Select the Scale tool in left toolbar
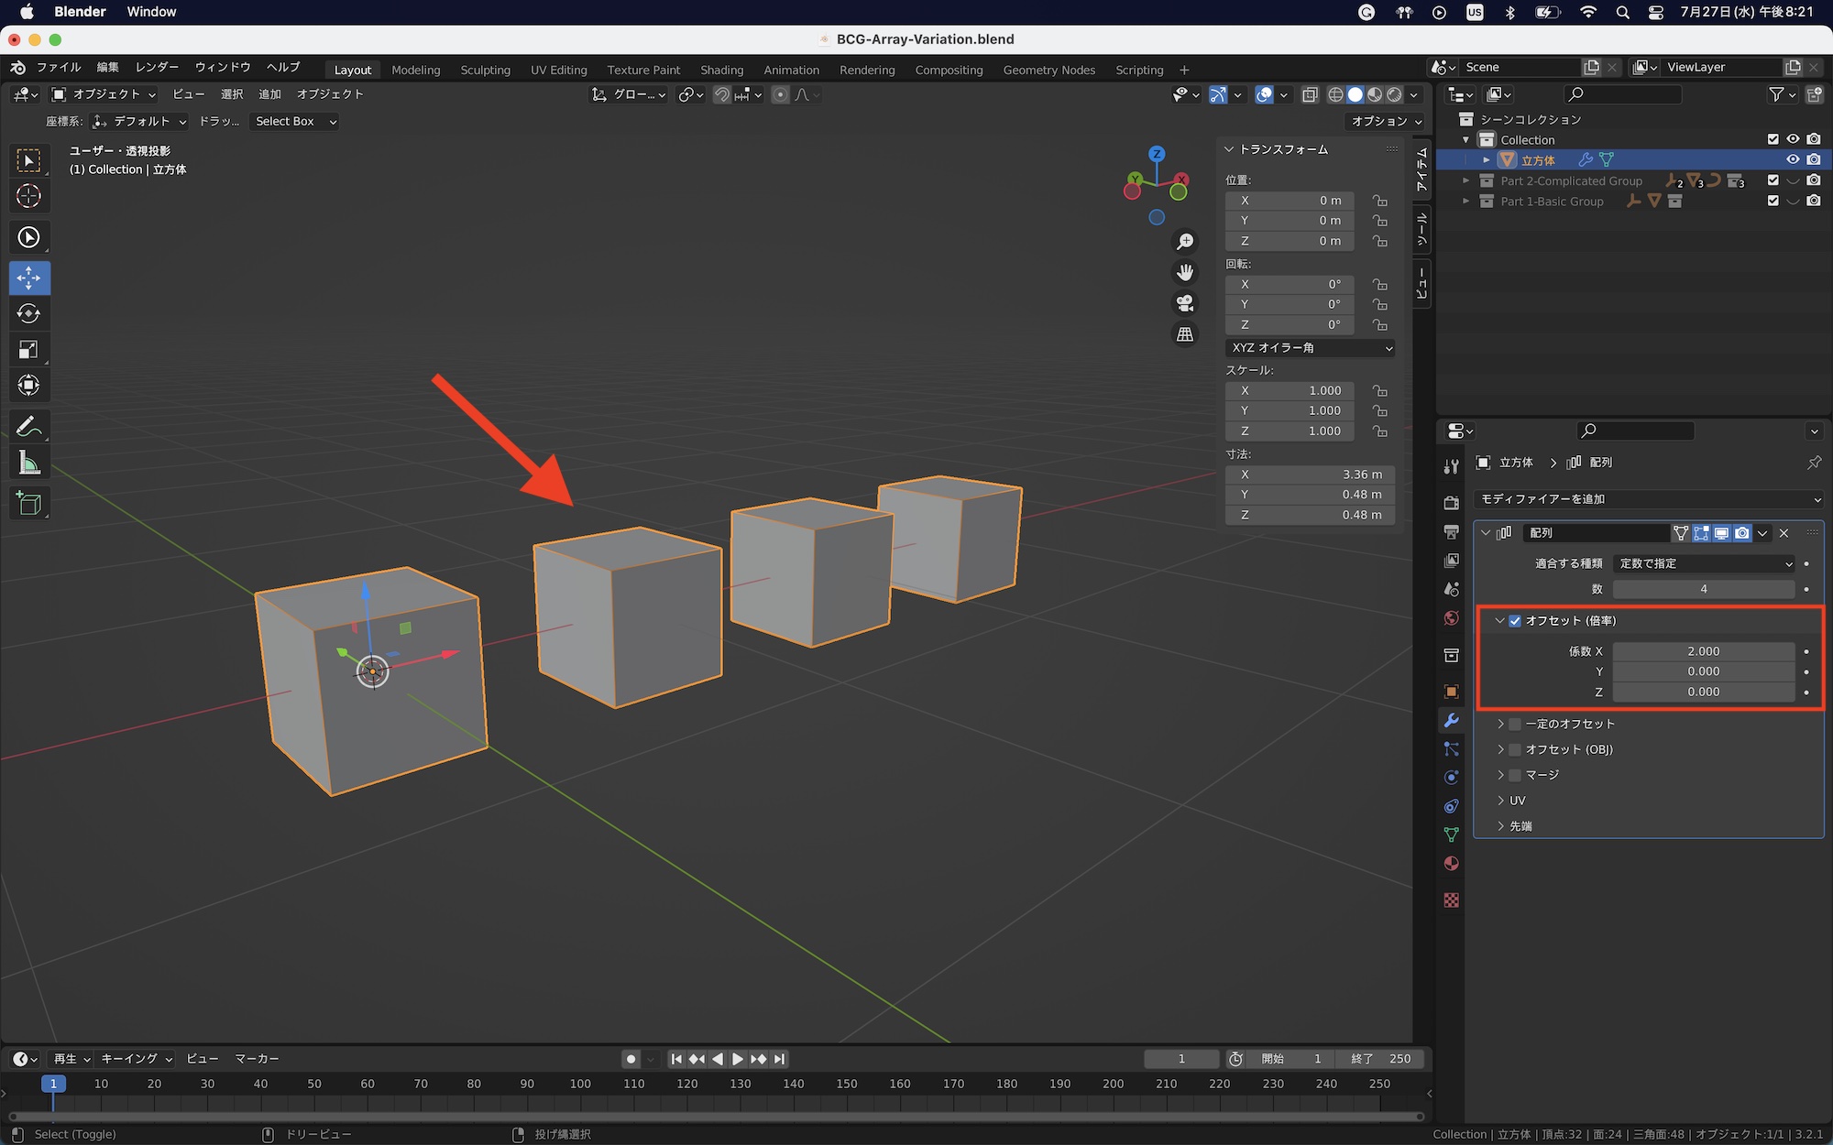This screenshot has width=1833, height=1145. 28,350
